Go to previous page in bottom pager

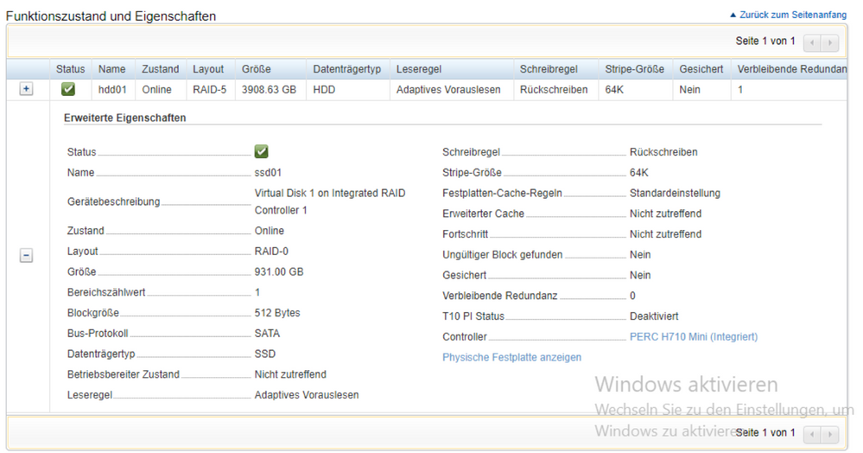[x=812, y=434]
